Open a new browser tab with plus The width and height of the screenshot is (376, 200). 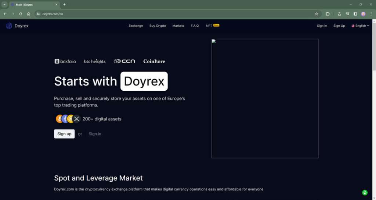click(64, 4)
